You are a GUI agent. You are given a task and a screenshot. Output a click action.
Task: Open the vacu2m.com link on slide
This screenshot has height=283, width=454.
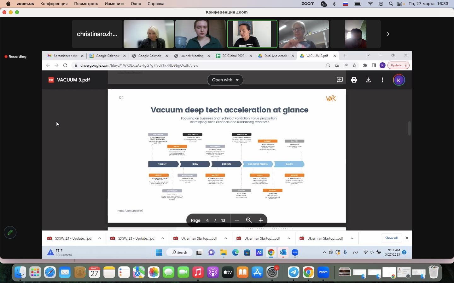[x=130, y=211]
